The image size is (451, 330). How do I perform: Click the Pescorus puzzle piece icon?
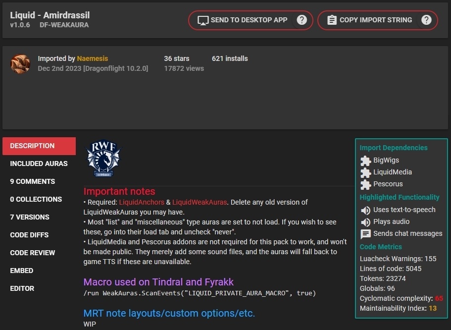pyautogui.click(x=365, y=184)
